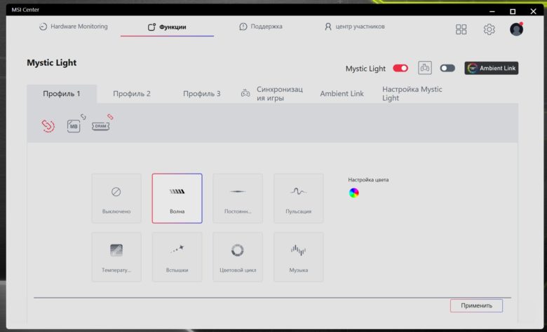
Task: Open центр участников tab
Action: (x=354, y=27)
